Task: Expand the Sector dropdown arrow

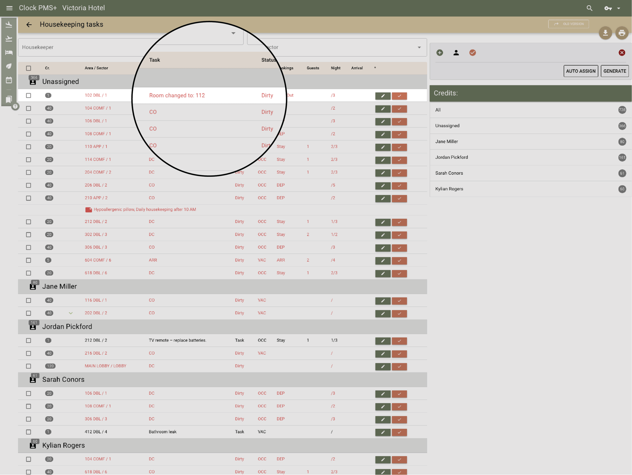Action: 419,47
